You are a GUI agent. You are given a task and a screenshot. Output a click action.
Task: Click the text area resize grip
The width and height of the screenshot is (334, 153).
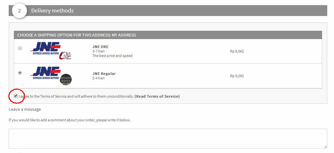coord(325,147)
